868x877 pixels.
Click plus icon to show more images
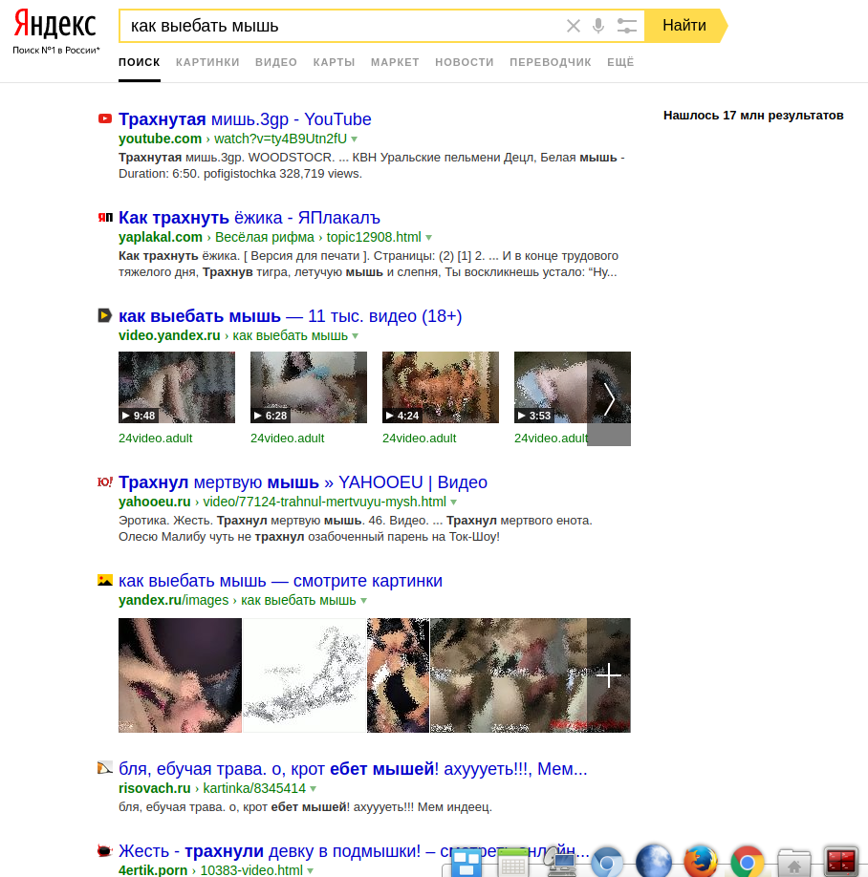[x=609, y=675]
